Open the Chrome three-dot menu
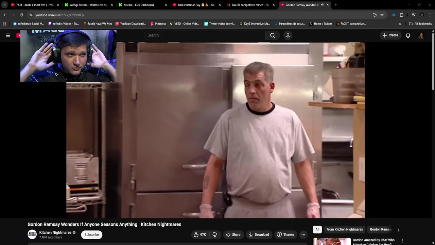The width and height of the screenshot is (435, 245). tap(430, 15)
